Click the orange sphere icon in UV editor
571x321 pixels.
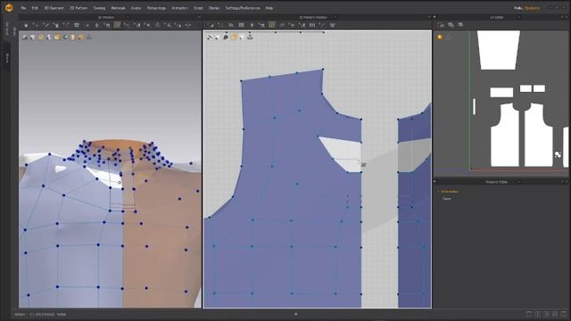440,37
